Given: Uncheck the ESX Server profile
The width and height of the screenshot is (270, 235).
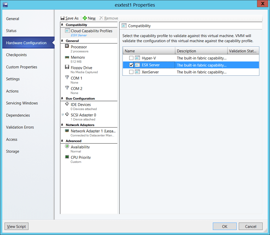Looking at the screenshot, I should [x=131, y=65].
